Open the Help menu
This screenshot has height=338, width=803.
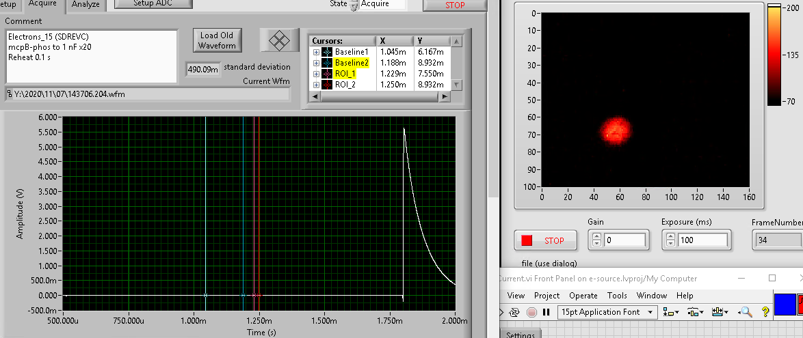[x=685, y=296]
